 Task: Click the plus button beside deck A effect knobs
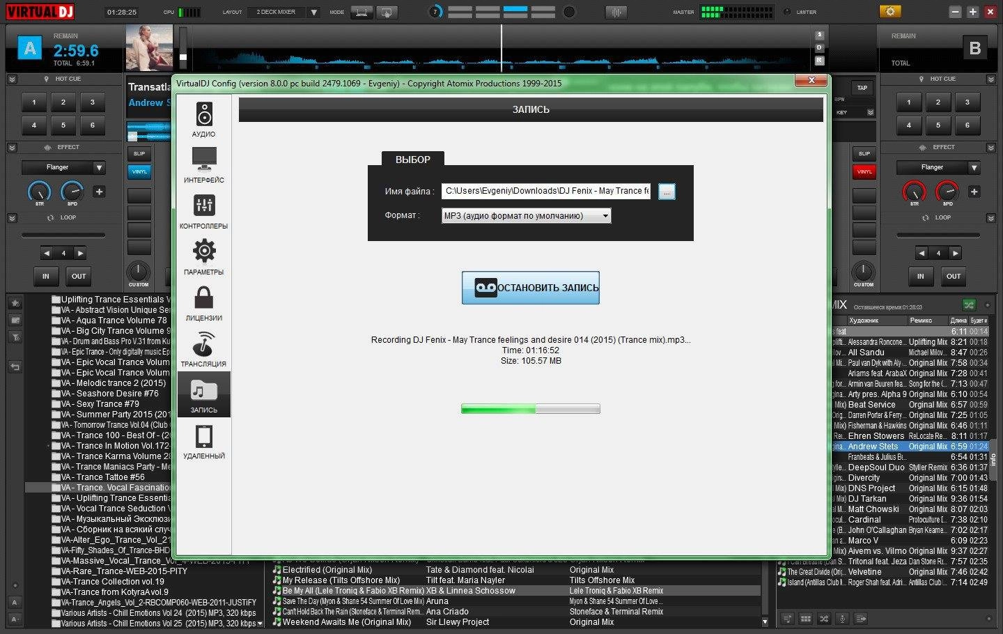(x=99, y=192)
